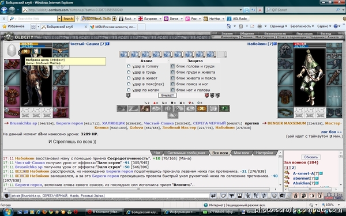The image size is (346, 216).
Task: Open 'Настройки' chat tab
Action: (264, 153)
